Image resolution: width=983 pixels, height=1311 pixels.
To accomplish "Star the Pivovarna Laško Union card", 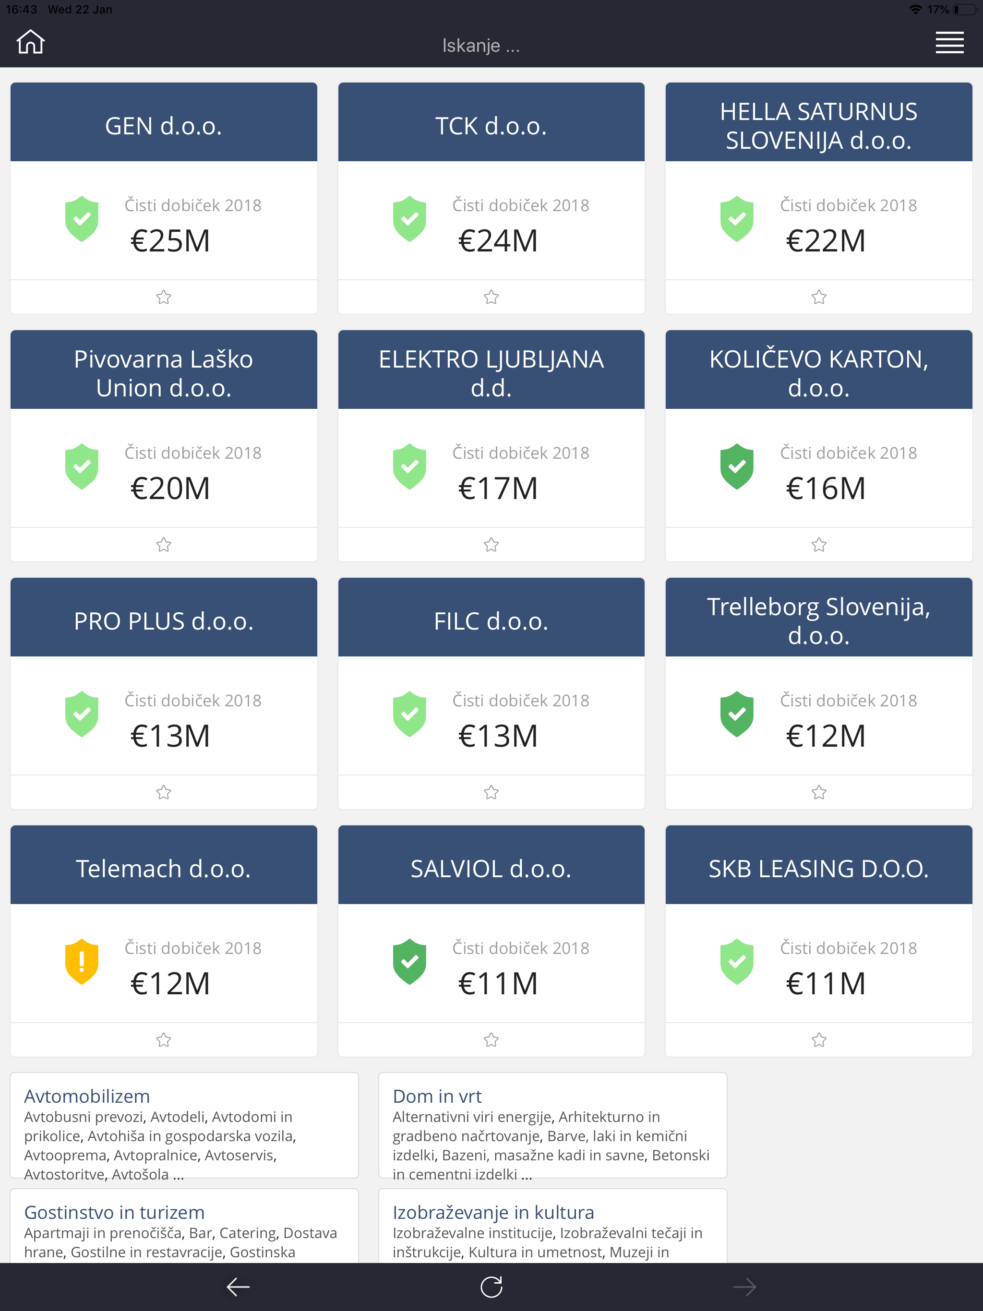I will point(164,545).
